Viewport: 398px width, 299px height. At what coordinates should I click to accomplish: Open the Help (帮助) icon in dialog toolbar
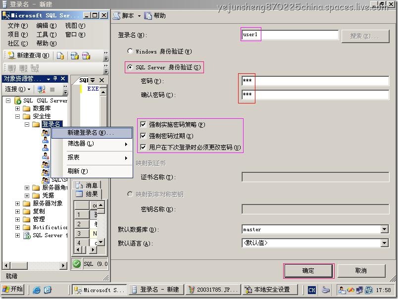tap(148, 16)
